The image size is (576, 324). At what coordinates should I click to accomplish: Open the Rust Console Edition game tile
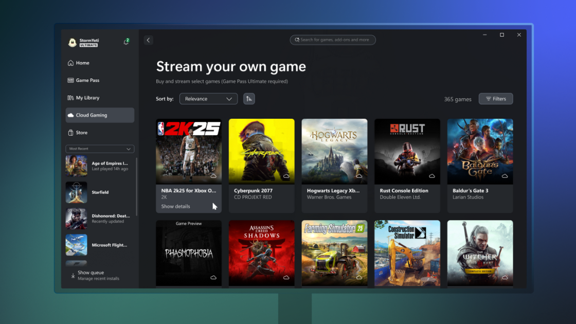[407, 166]
